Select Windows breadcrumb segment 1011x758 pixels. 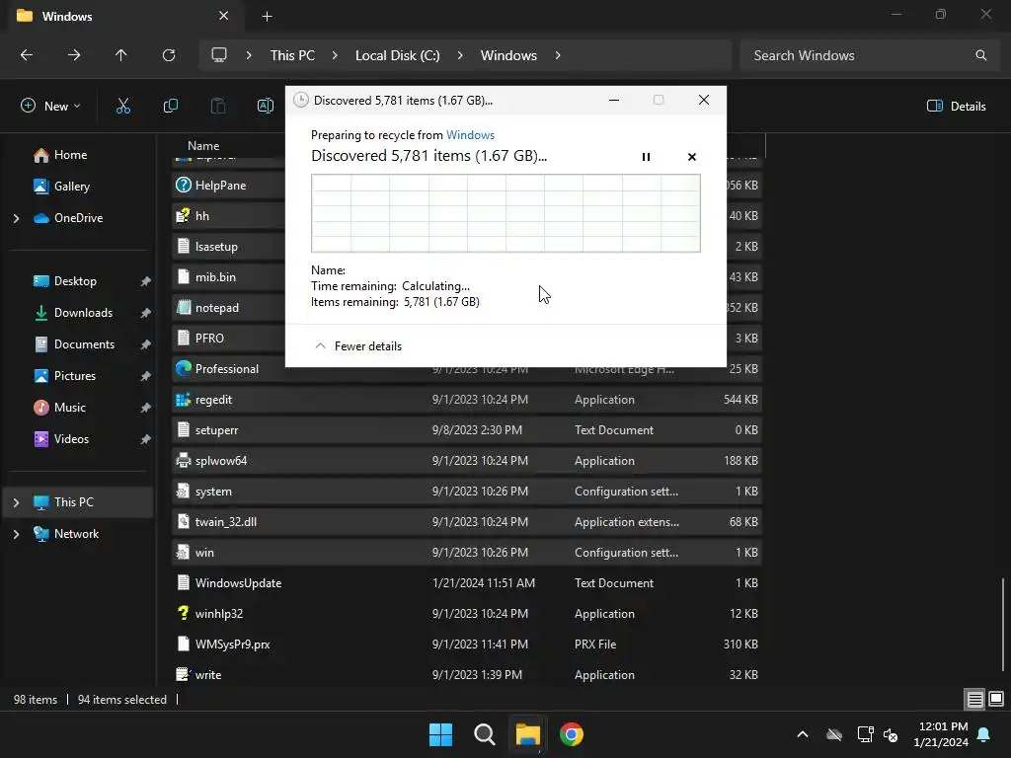508,55
